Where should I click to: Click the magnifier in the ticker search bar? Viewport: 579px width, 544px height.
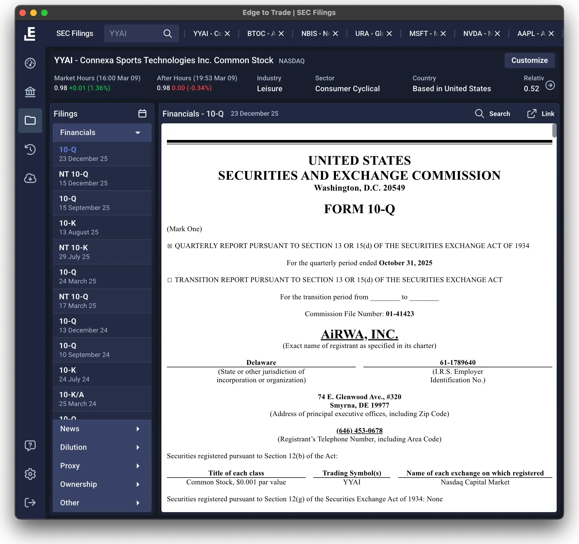point(168,33)
